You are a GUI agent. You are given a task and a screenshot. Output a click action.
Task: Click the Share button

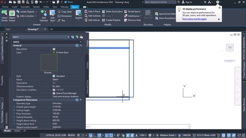(68, 2)
